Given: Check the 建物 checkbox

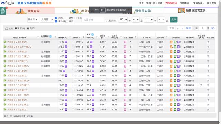Looking at the screenshot, I should click(67, 18).
